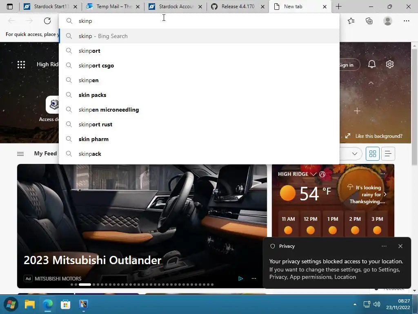Viewport: 418px width, 314px height.
Task: Select skinport suggestion
Action: point(199,51)
